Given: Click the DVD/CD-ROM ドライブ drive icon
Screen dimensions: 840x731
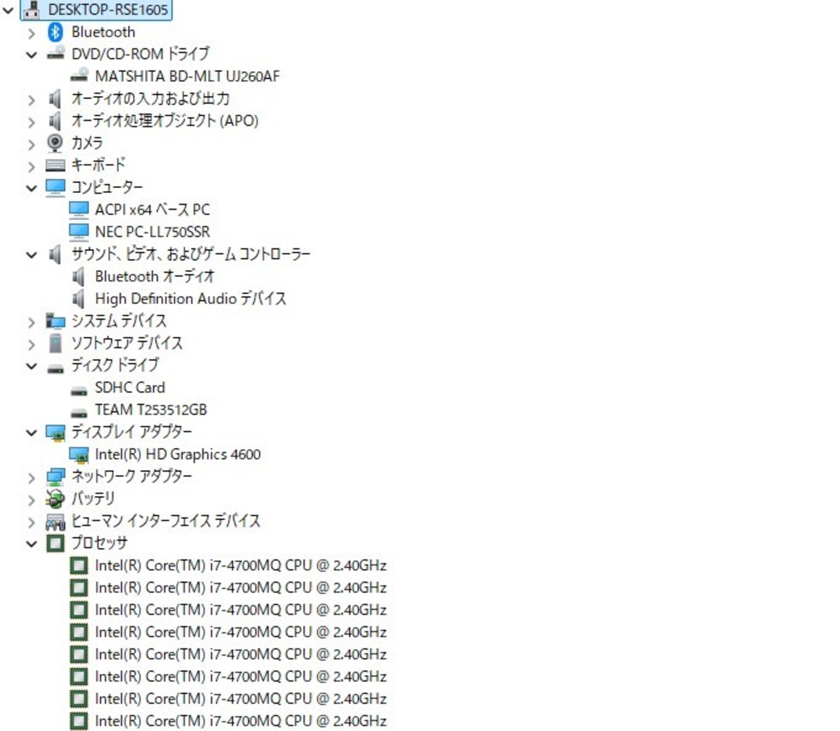Looking at the screenshot, I should (x=56, y=53).
